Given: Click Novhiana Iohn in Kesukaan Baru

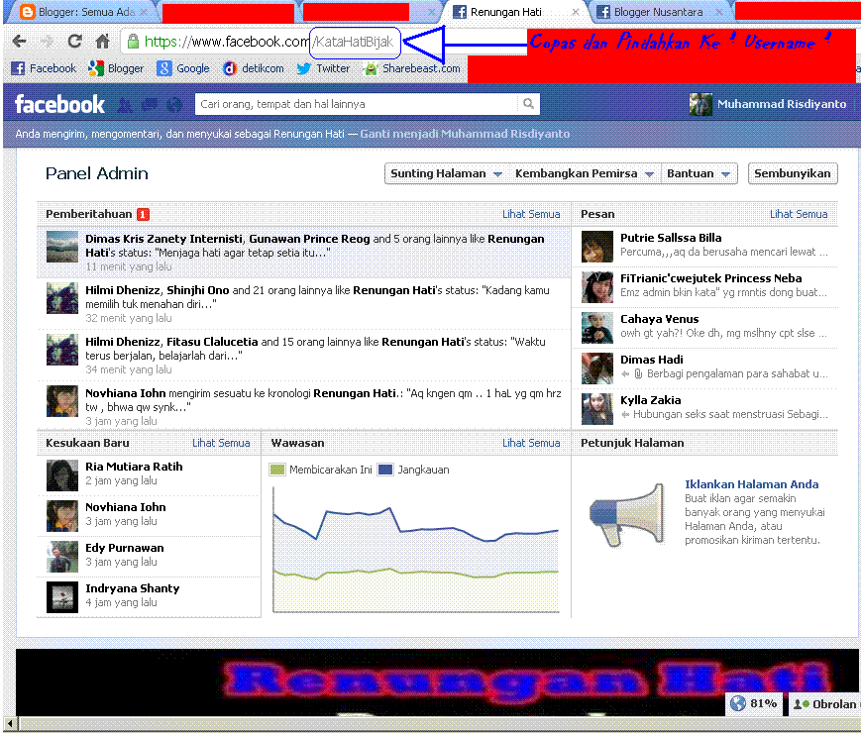Looking at the screenshot, I should point(125,508).
